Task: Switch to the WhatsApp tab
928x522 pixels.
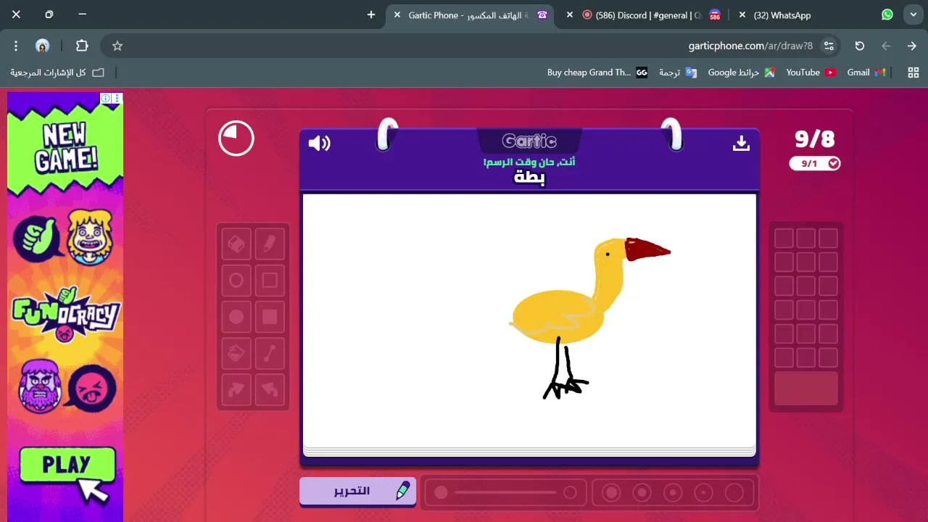Action: [816, 14]
